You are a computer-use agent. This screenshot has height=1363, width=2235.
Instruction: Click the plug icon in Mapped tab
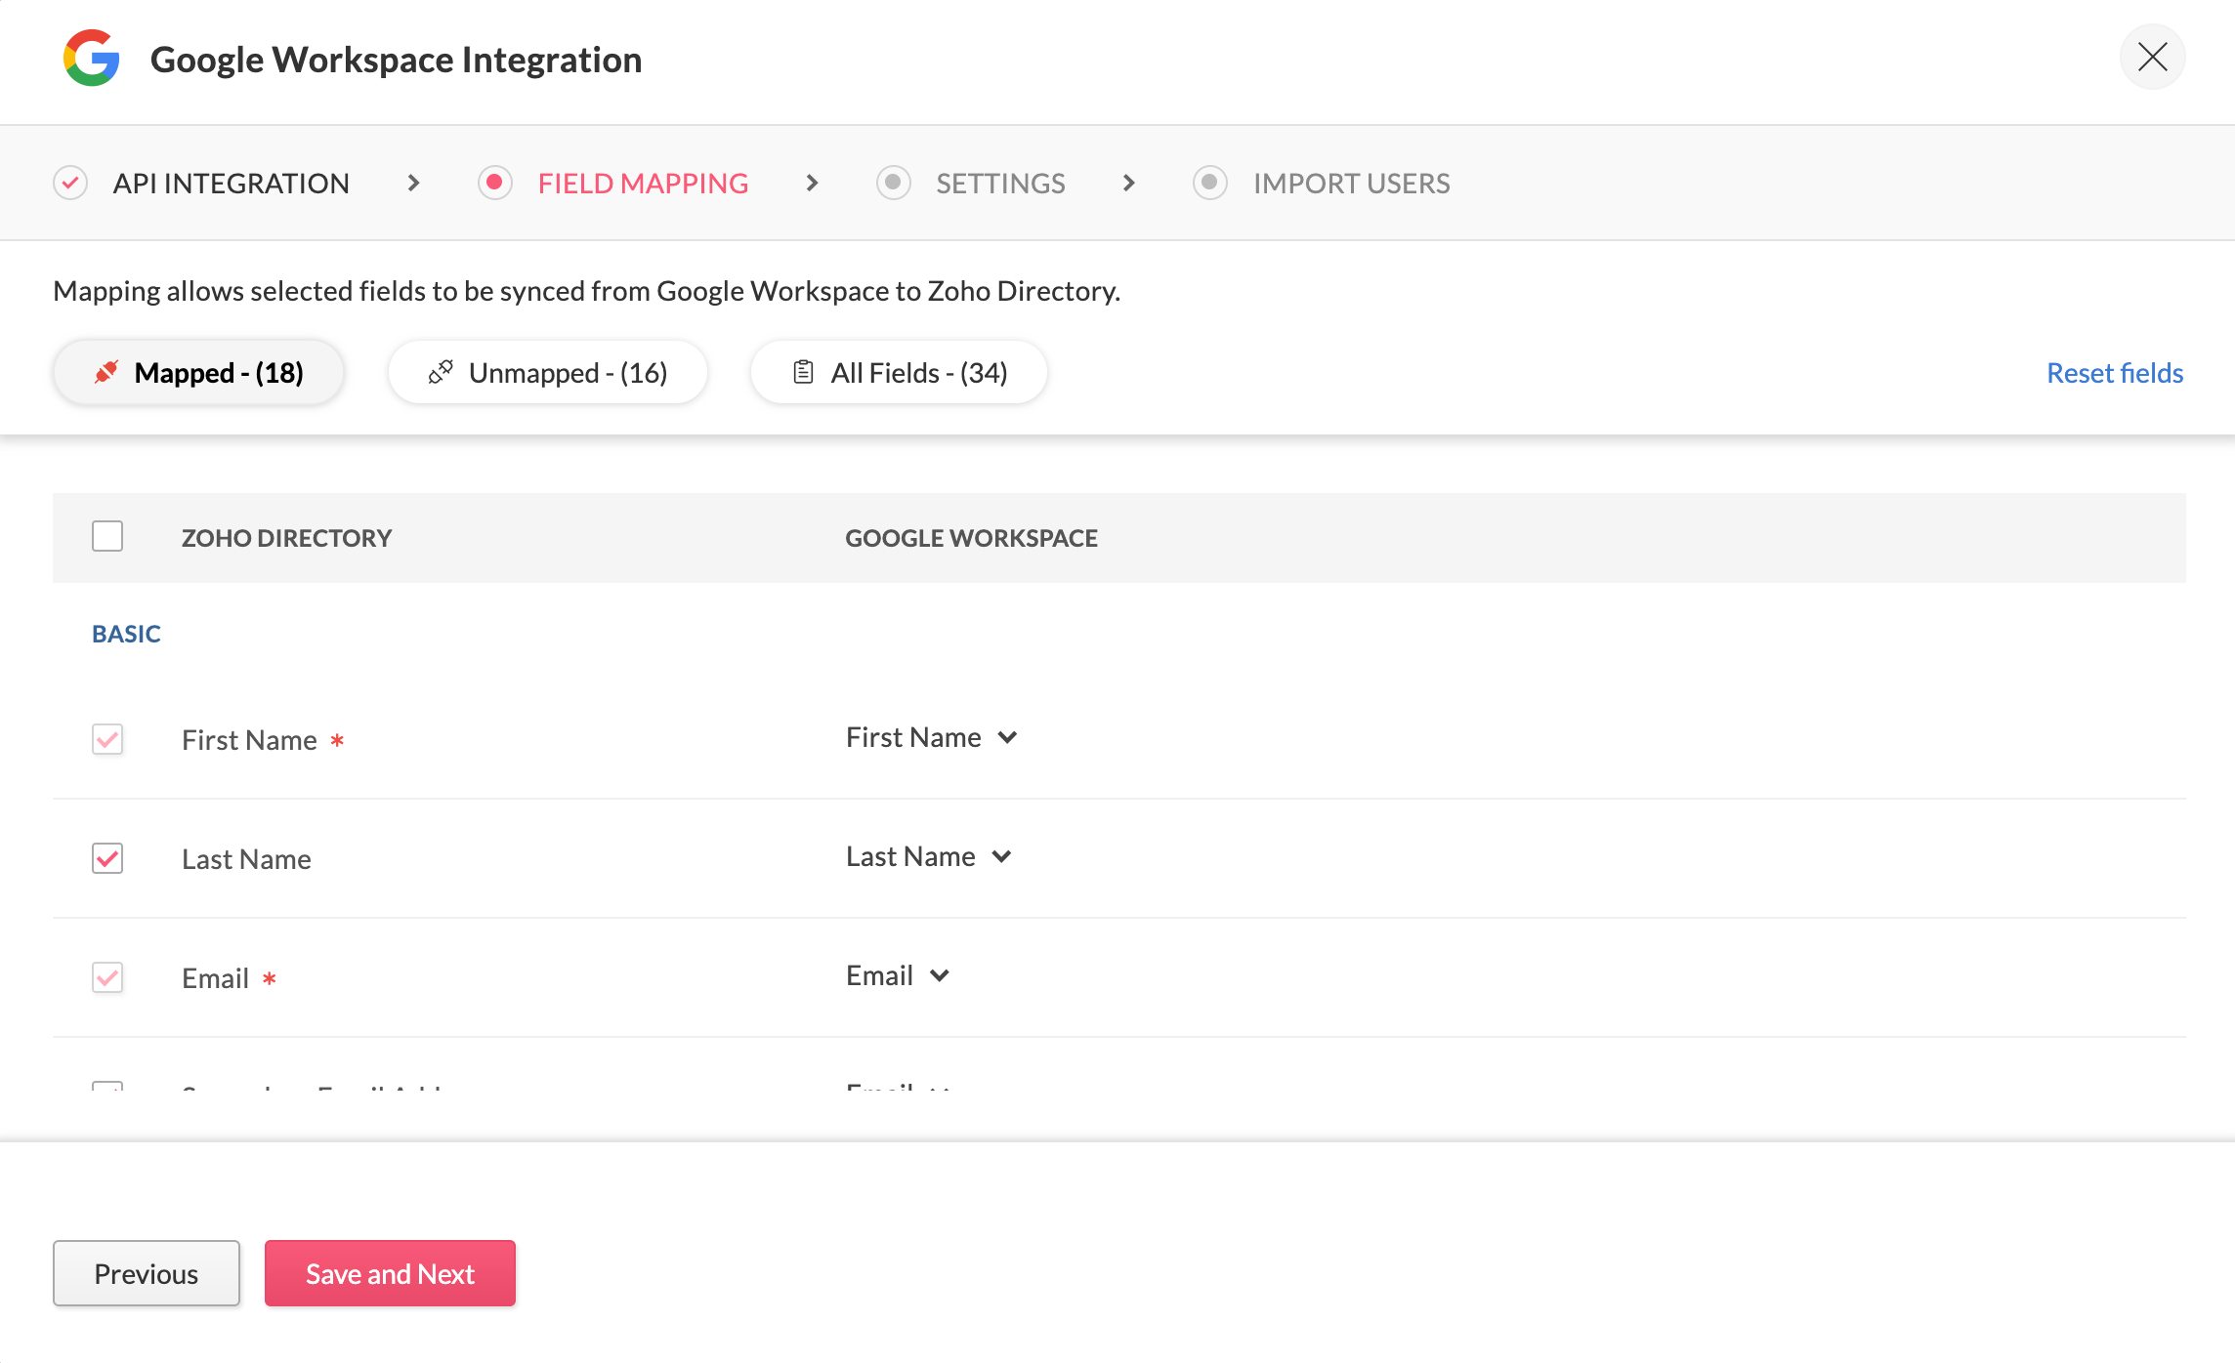tap(106, 372)
